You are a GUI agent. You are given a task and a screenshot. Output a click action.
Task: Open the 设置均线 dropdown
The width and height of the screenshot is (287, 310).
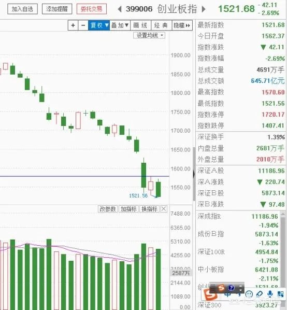[x=149, y=36]
